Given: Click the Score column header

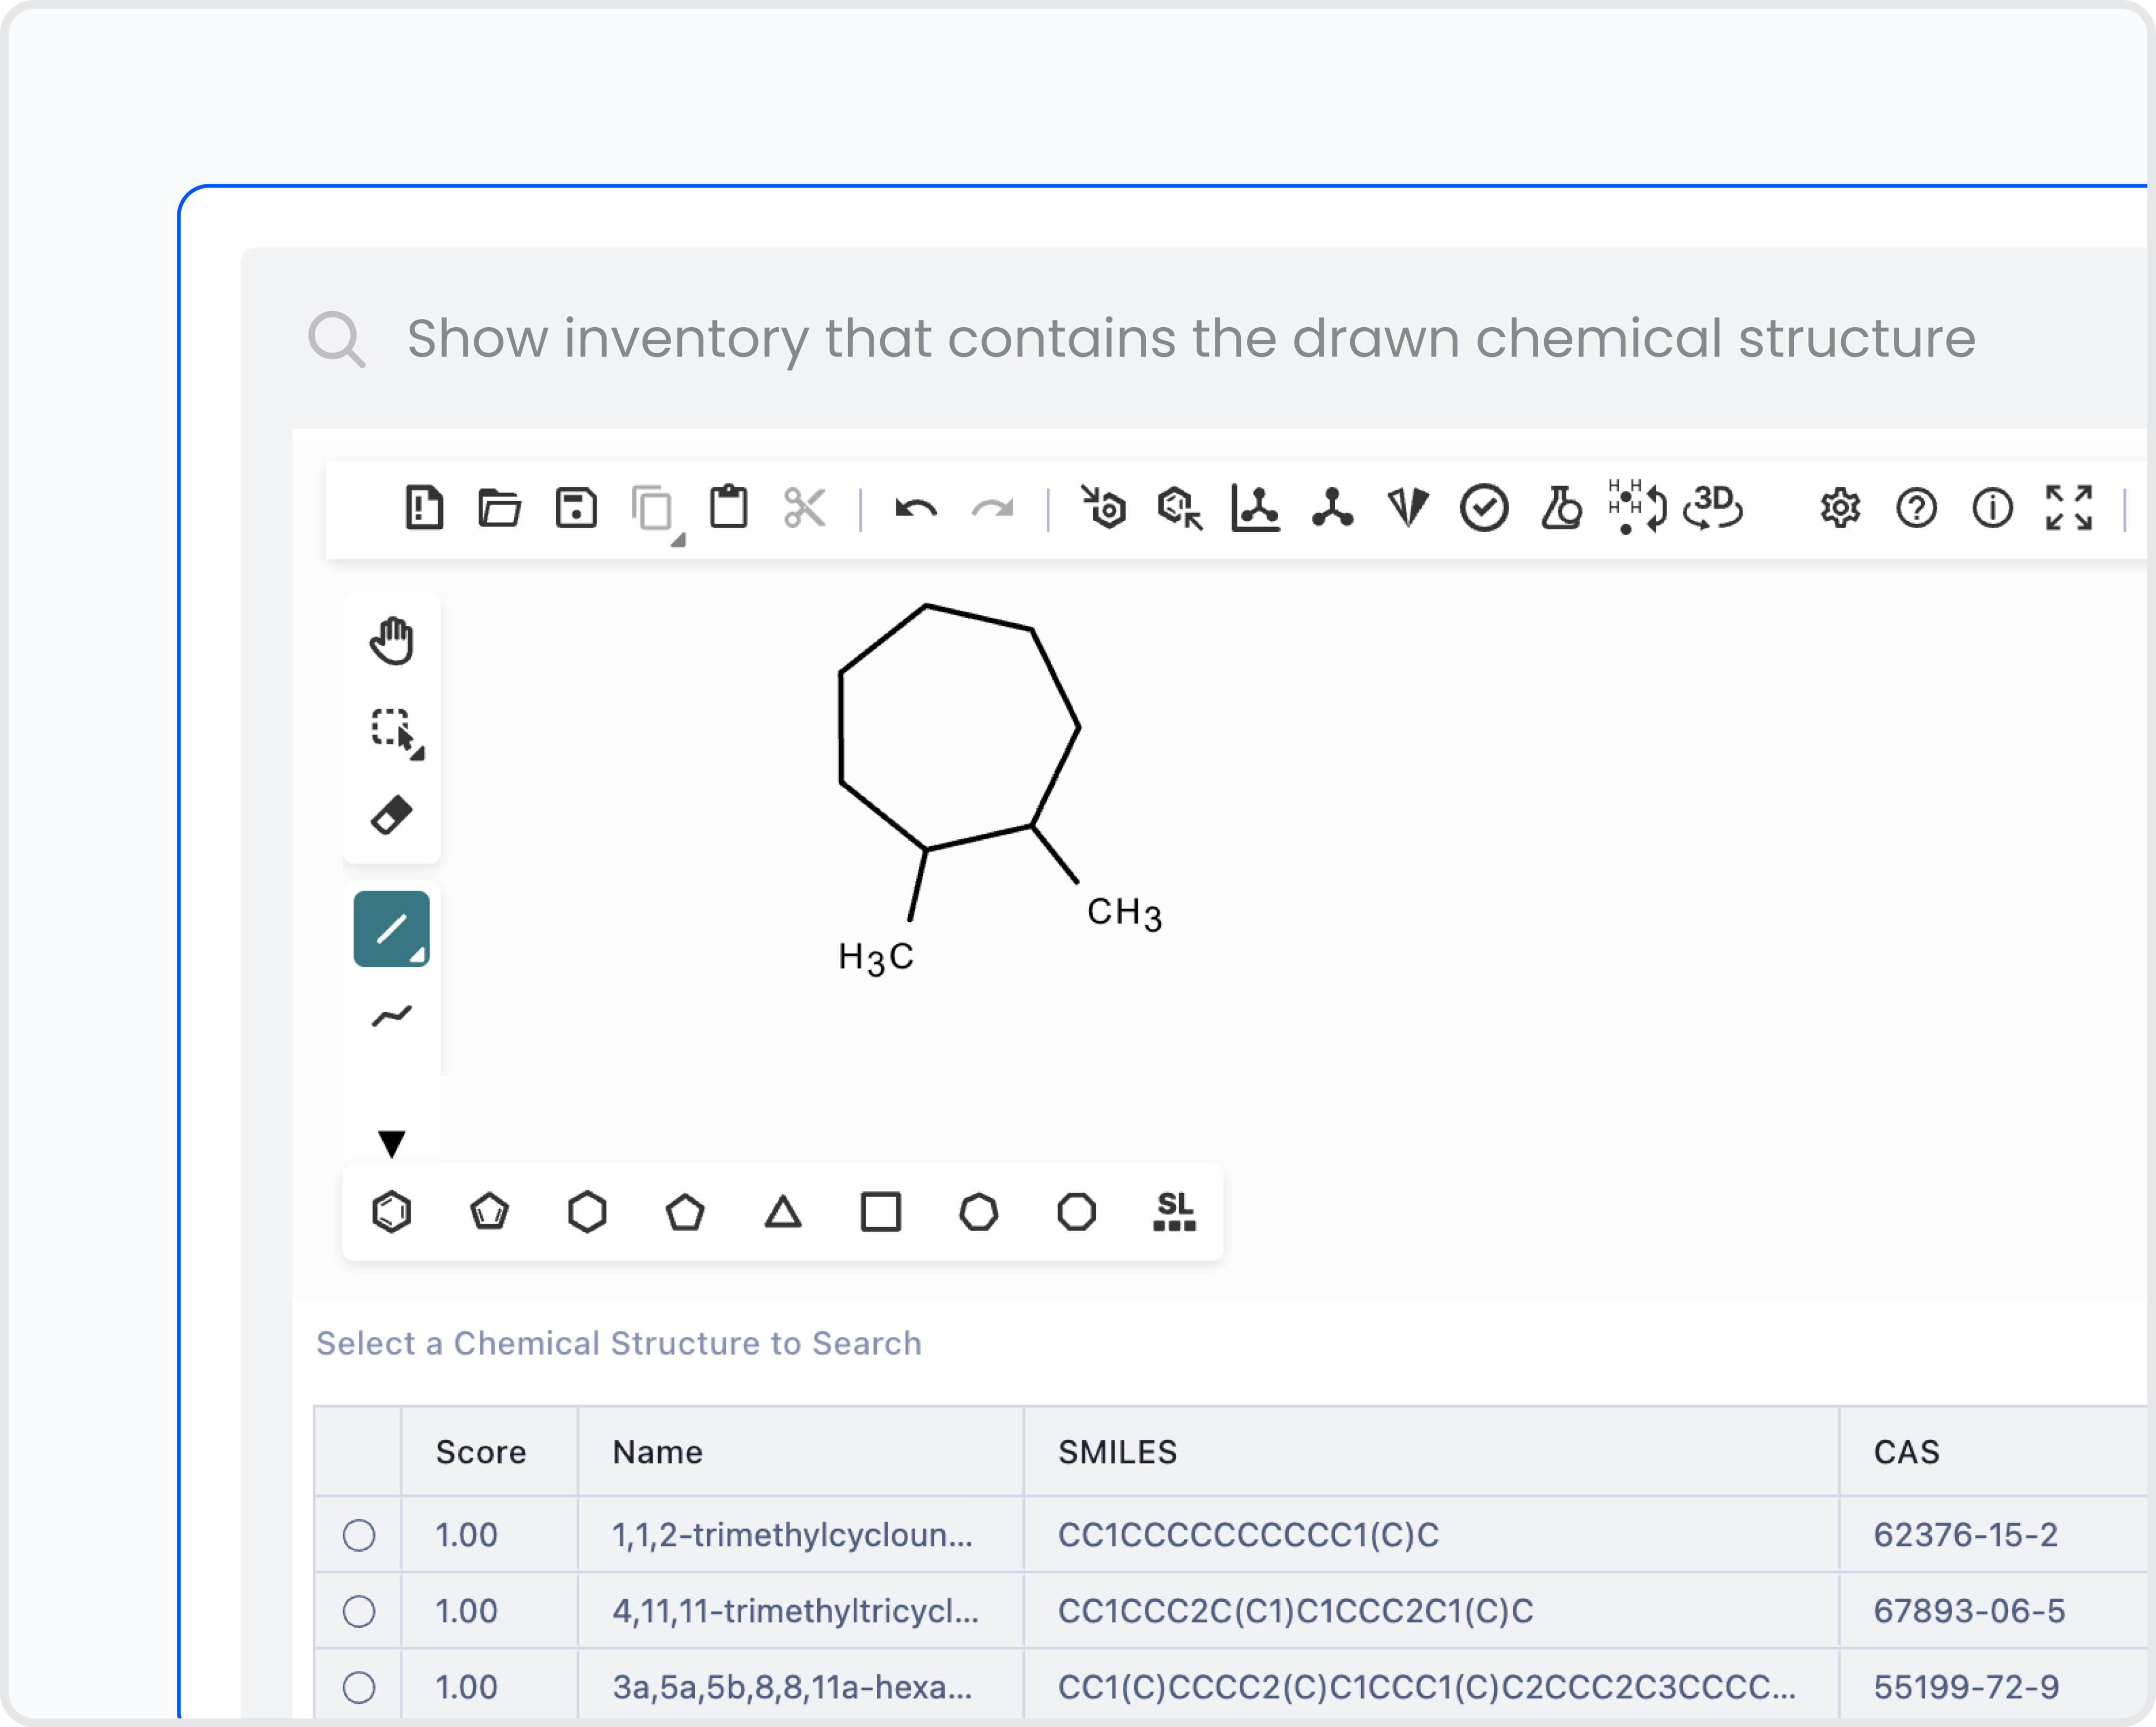Looking at the screenshot, I should tap(481, 1452).
